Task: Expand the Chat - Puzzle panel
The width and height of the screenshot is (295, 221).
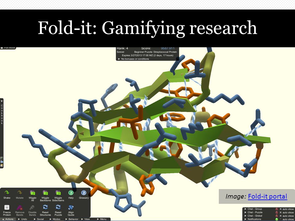Action: [x=245, y=212]
